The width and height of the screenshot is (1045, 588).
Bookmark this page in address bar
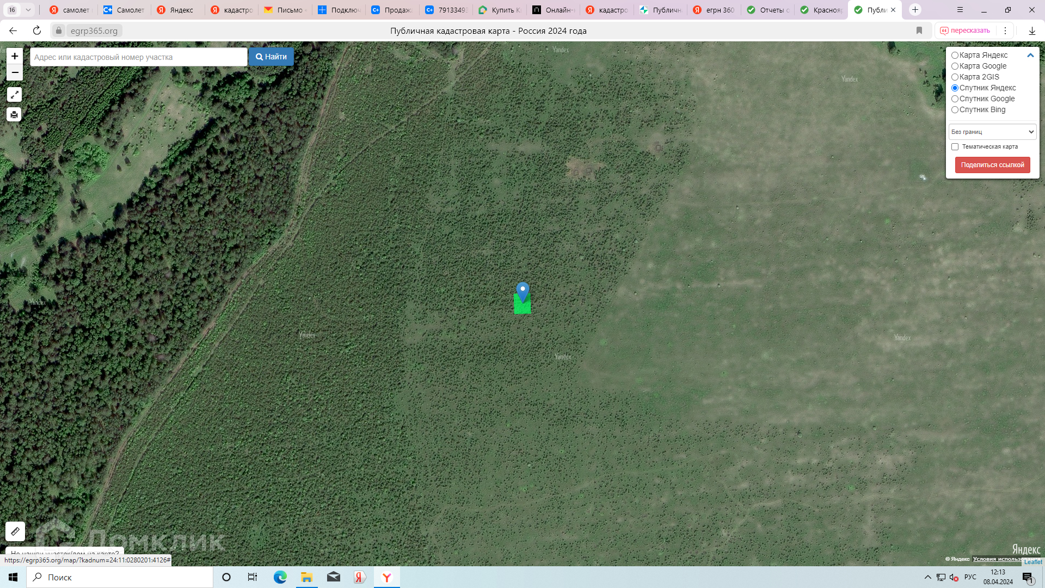(919, 30)
